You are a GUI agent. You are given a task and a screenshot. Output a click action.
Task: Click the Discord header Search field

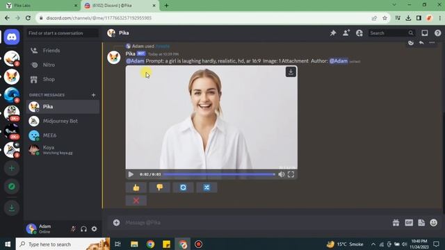[x=391, y=33]
